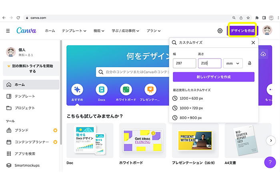Open アプリを検索 in the sidebar
The image size is (280, 186).
(x=31, y=154)
